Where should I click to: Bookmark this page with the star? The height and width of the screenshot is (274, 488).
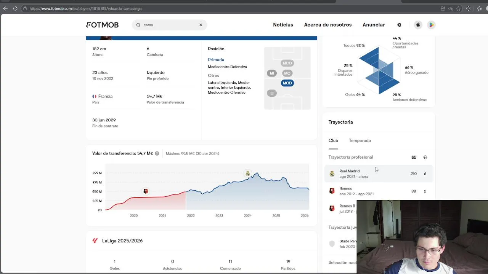tap(458, 8)
